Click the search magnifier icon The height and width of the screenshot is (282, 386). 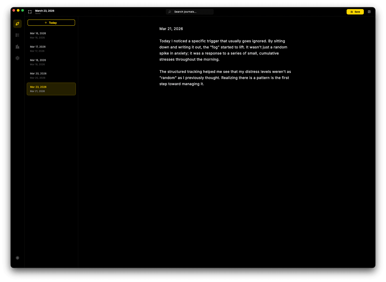point(170,12)
